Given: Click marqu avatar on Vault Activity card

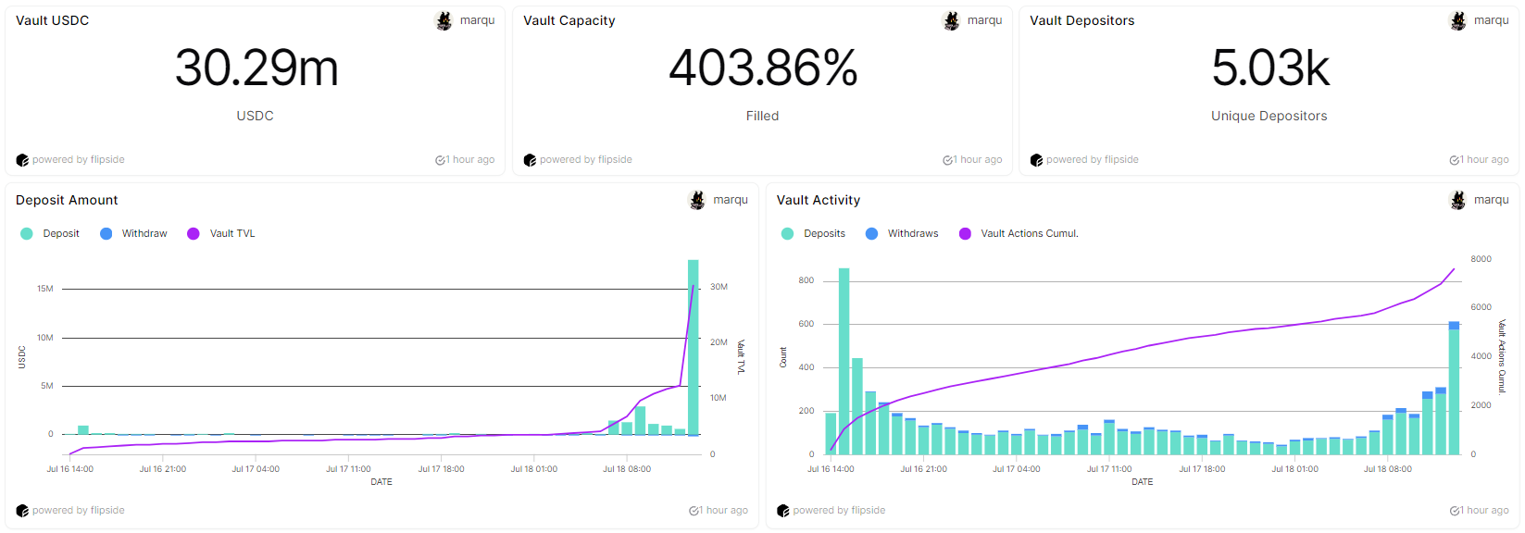Looking at the screenshot, I should [x=1458, y=200].
